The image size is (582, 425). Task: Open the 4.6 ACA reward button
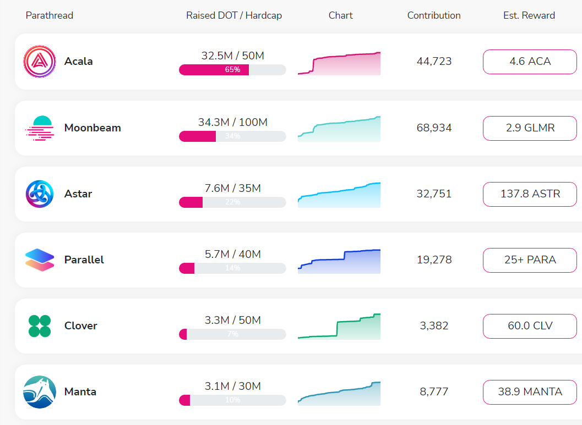[x=530, y=62]
